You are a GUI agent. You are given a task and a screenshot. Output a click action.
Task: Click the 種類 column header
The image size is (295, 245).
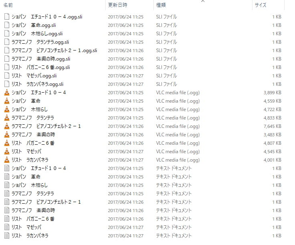coord(161,5)
